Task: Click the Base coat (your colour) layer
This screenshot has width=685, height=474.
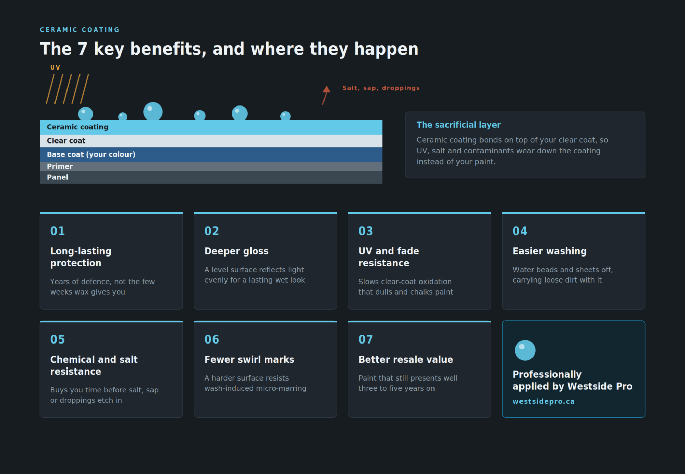Action: pos(211,154)
